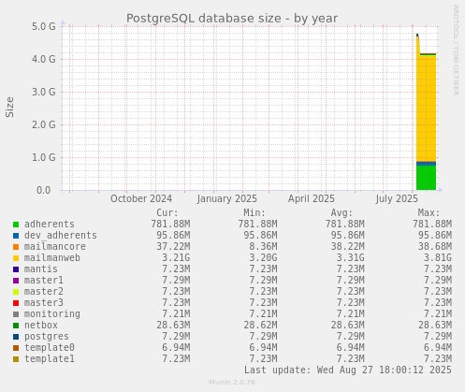Click the template1 olive legend swatch
465x392 pixels.
coord(16,359)
